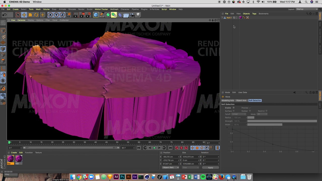Select the first Mat material thumbnail

click(11, 159)
